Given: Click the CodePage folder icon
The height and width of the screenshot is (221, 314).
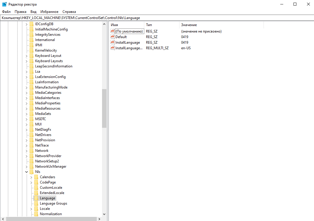Looking at the screenshot, I should point(36,182).
